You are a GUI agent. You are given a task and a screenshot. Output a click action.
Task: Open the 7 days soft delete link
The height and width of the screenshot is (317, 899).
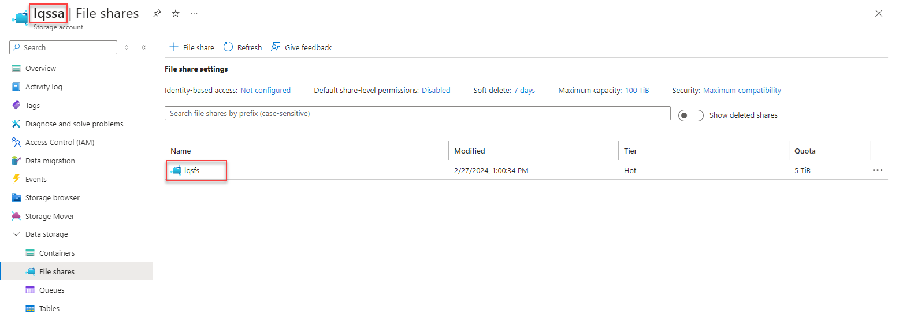[524, 90]
